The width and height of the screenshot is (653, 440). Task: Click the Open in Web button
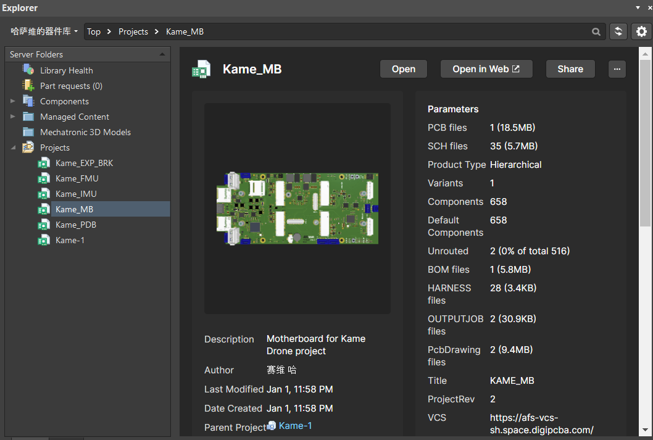click(486, 69)
